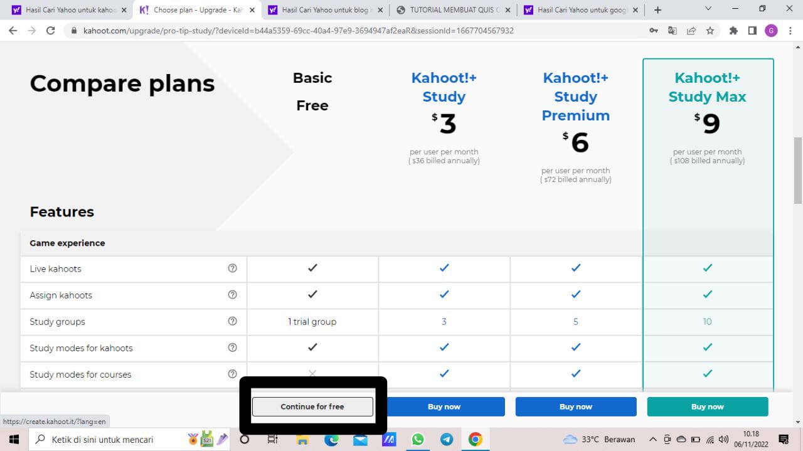This screenshot has height=451, width=803.
Task: Show help for Study modes for kahoots
Action: coord(232,348)
